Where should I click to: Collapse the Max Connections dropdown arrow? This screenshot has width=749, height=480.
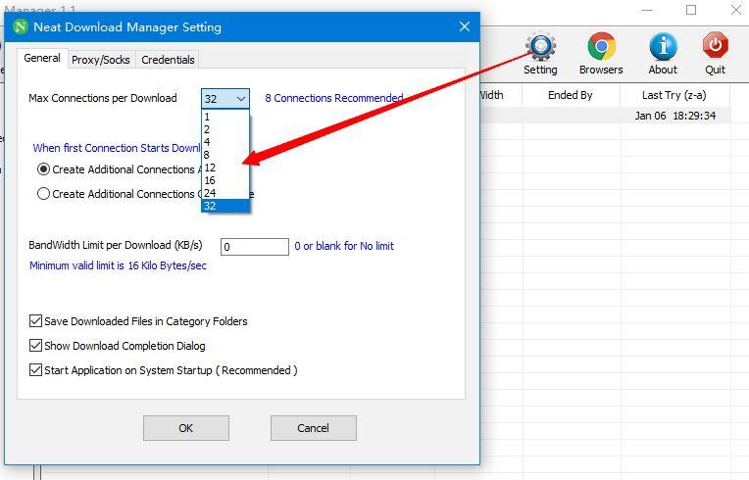pos(241,99)
